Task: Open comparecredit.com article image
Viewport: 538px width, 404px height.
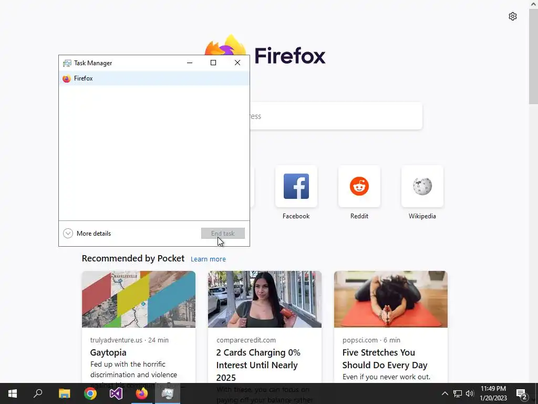Action: click(x=265, y=299)
